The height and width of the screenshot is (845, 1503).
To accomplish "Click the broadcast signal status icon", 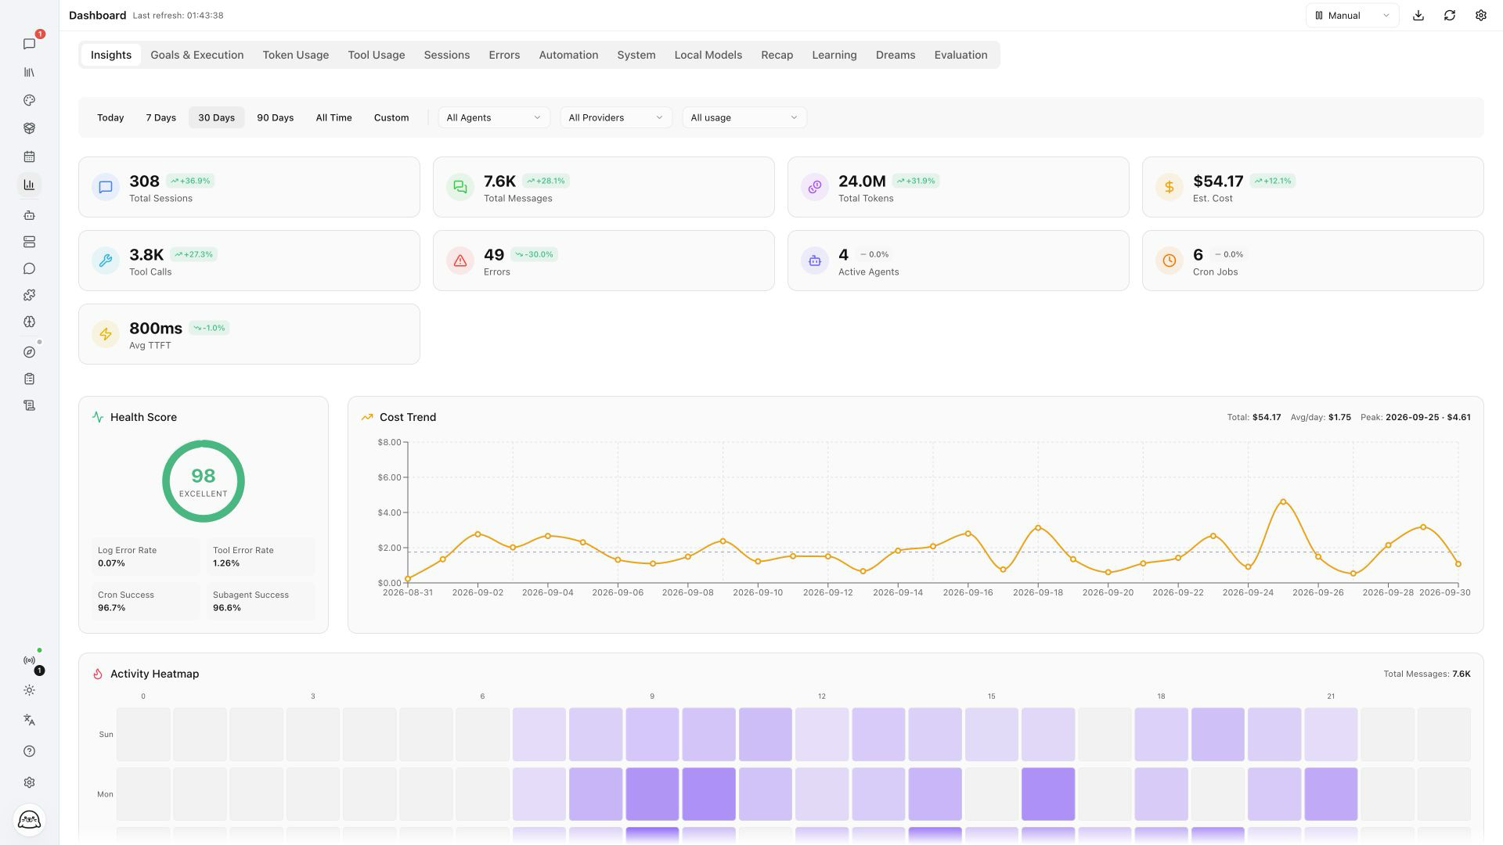I will 30,660.
